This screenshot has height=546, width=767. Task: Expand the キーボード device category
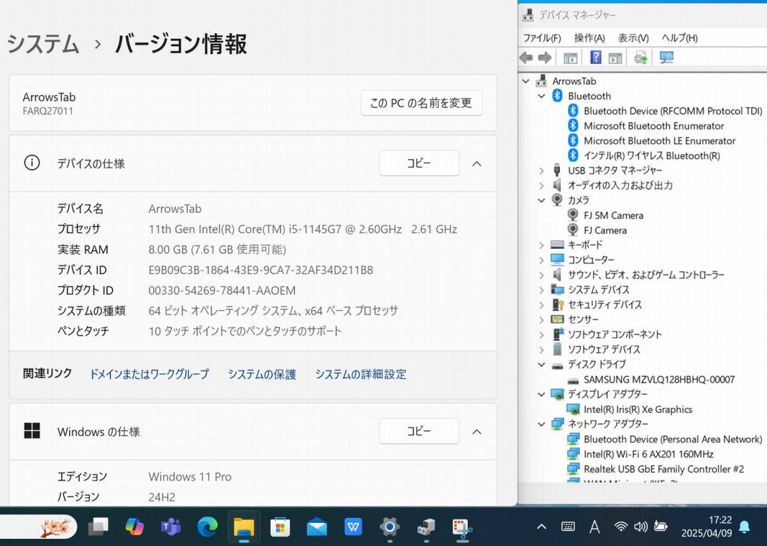click(541, 244)
